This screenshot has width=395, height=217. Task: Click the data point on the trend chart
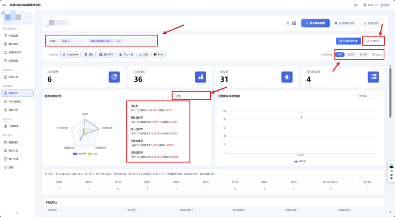(301, 117)
